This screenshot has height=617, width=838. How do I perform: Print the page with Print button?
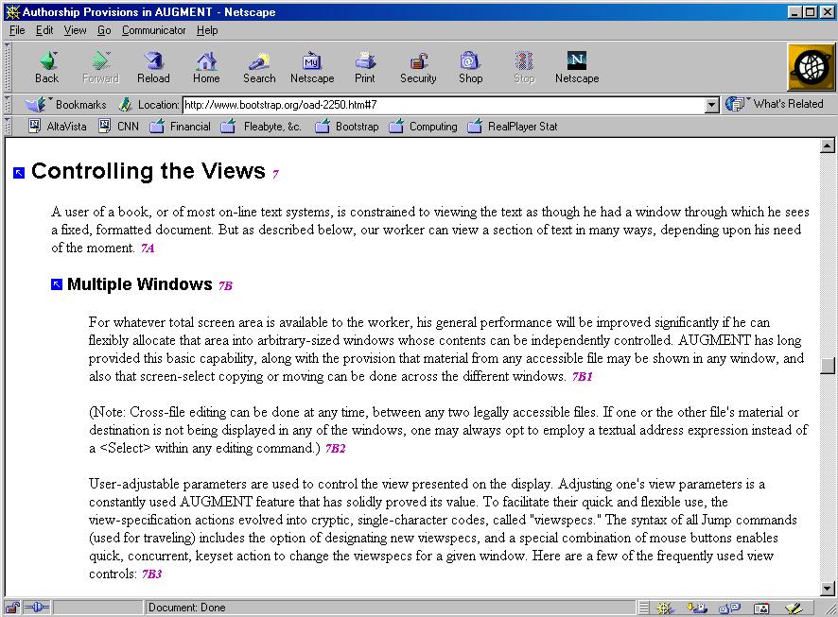365,68
